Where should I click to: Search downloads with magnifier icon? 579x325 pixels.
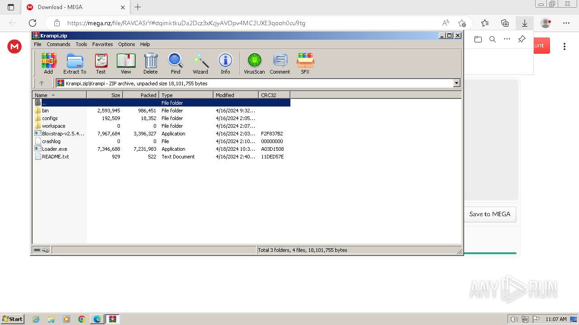click(x=493, y=39)
